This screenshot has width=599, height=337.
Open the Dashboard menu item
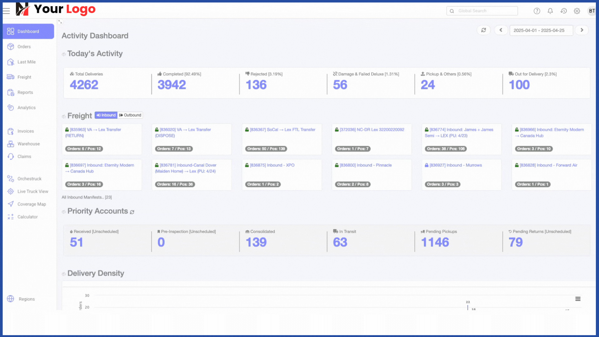pyautogui.click(x=28, y=31)
